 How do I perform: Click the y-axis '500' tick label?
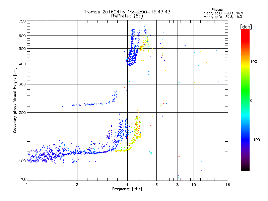point(22,49)
